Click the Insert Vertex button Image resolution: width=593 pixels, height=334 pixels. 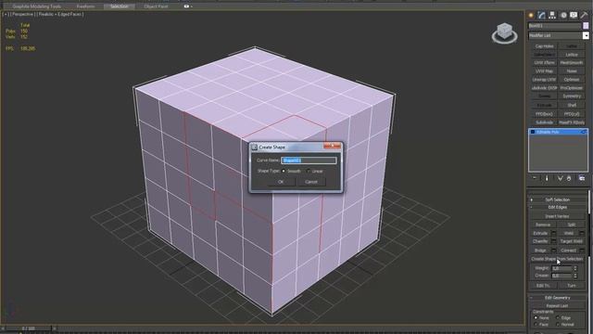557,216
